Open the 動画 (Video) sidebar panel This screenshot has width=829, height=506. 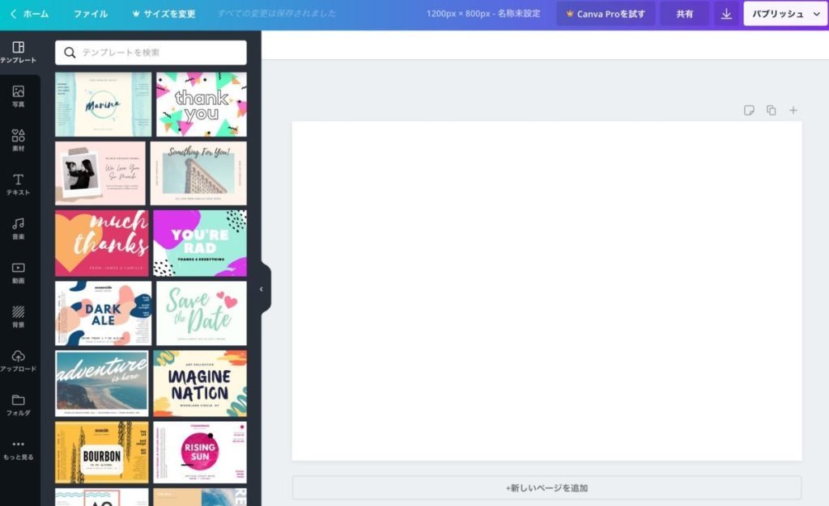click(19, 272)
